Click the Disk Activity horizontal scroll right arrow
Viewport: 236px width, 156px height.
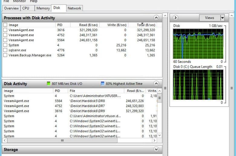(x=154, y=140)
